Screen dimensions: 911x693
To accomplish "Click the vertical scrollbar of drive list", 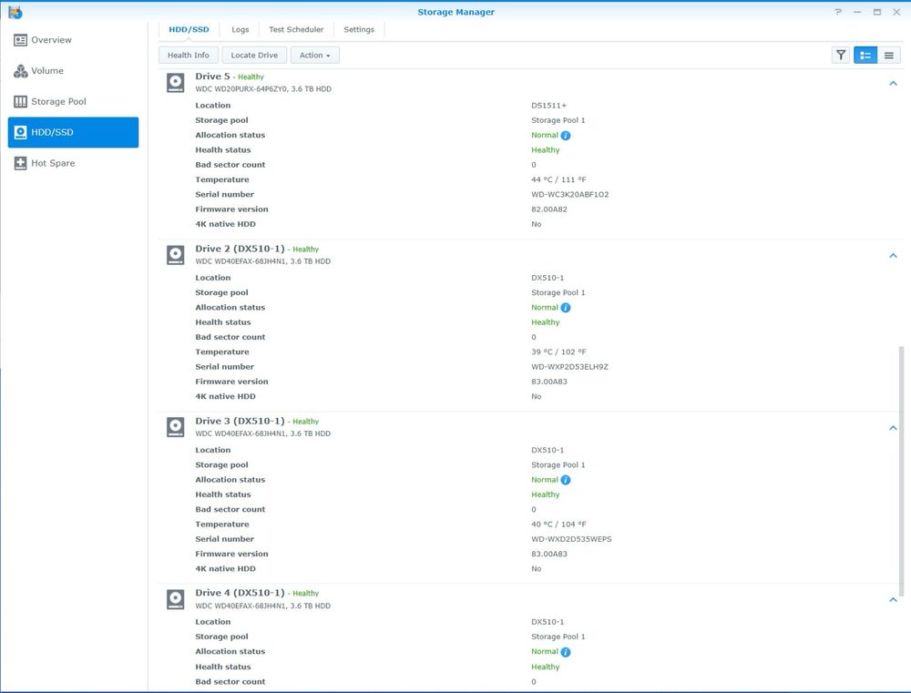I will (x=901, y=471).
